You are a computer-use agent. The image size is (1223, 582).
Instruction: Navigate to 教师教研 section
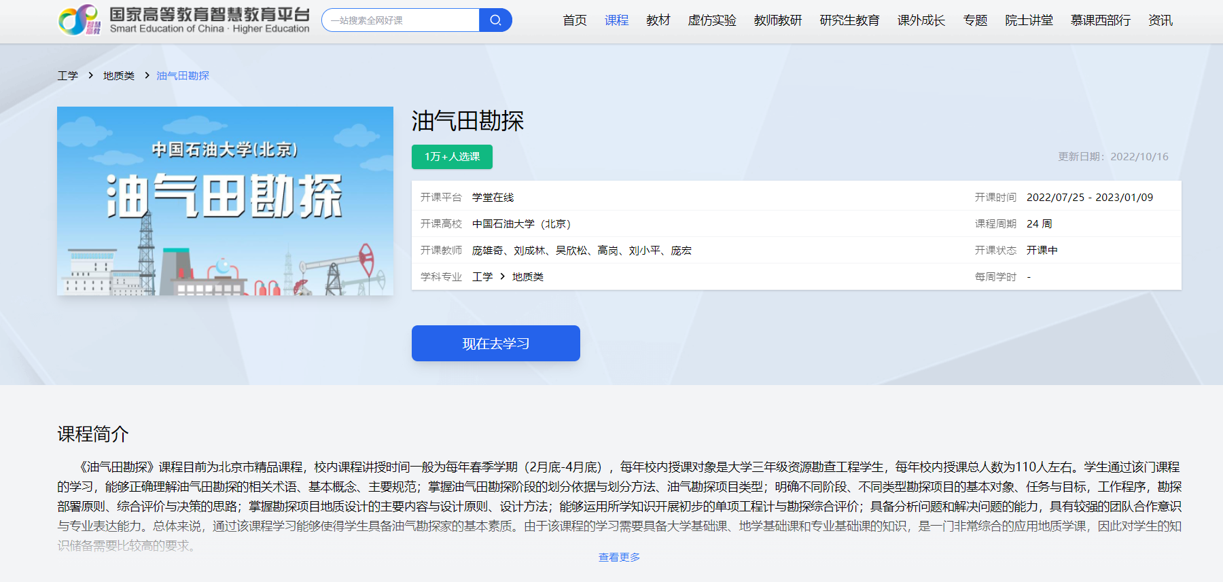(x=777, y=20)
